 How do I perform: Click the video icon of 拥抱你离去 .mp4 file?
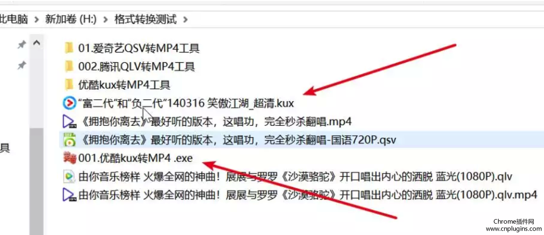click(69, 121)
